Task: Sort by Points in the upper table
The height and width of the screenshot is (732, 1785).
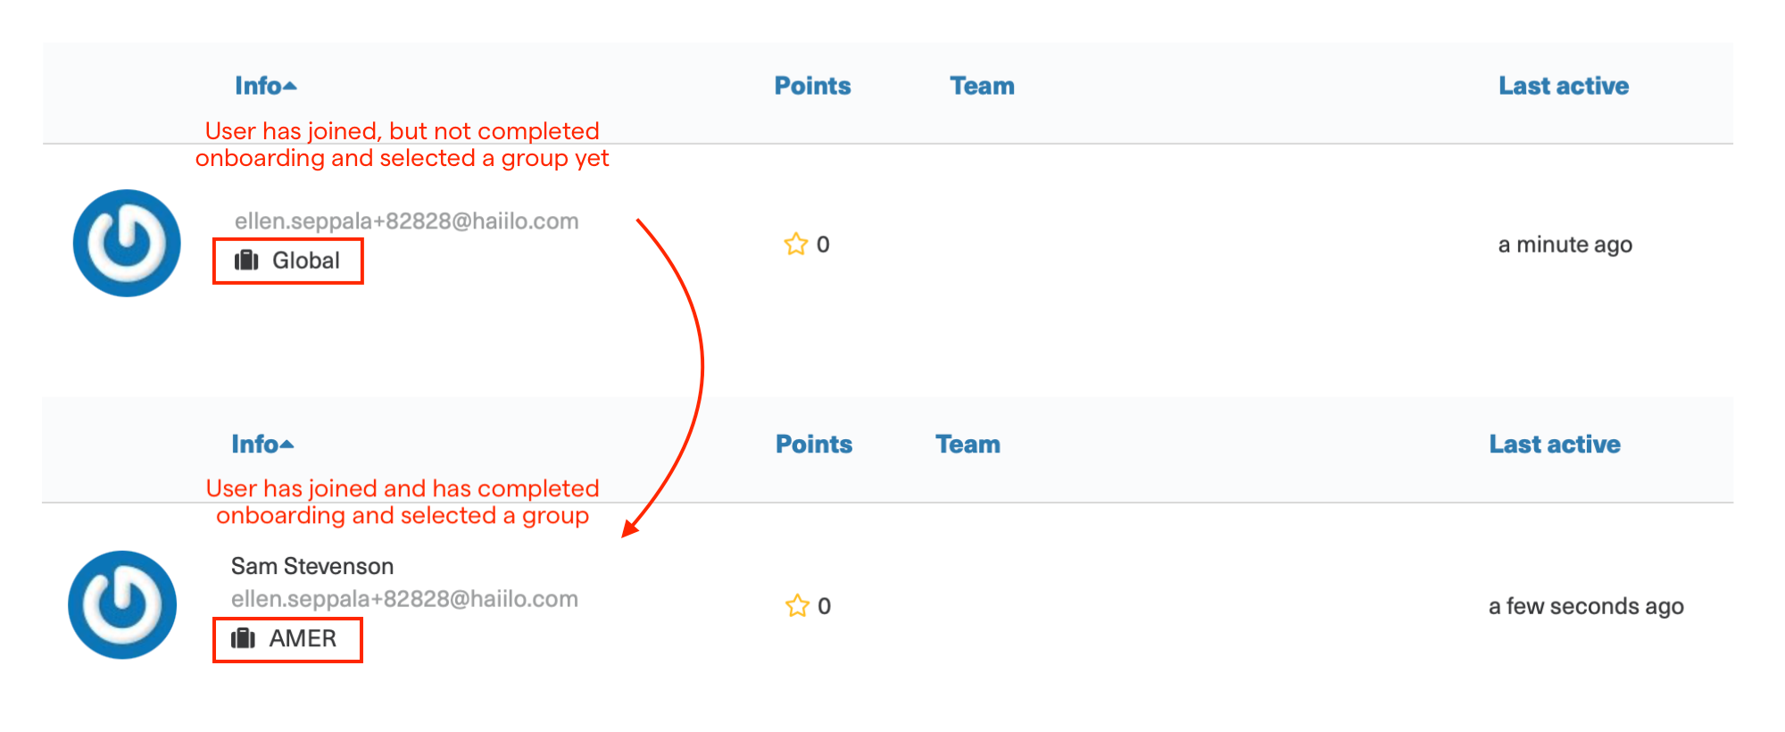Action: coord(812,86)
